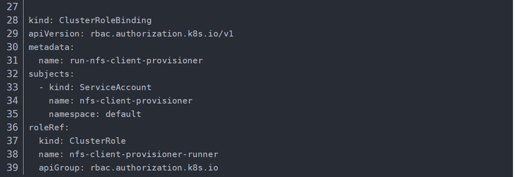Click the word ClusterRoleBinding on line 28

(x=105, y=20)
